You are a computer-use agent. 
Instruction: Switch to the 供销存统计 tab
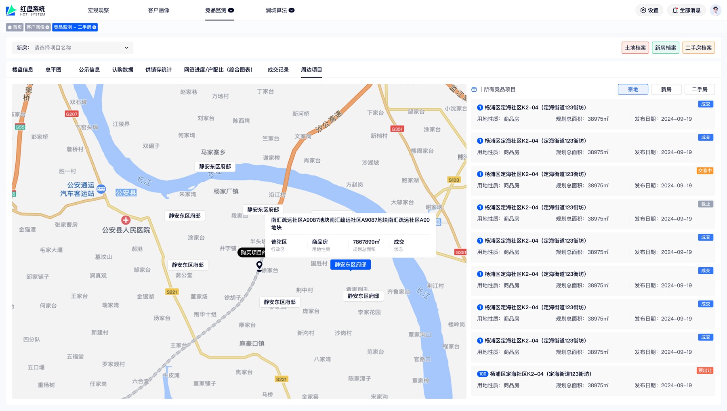pos(159,70)
